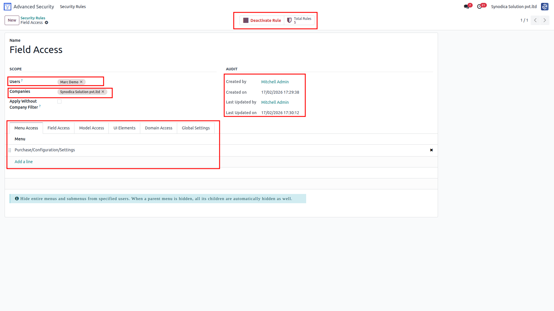
Task: Open the gear actions menu beside Field Access
Action: (x=46, y=23)
